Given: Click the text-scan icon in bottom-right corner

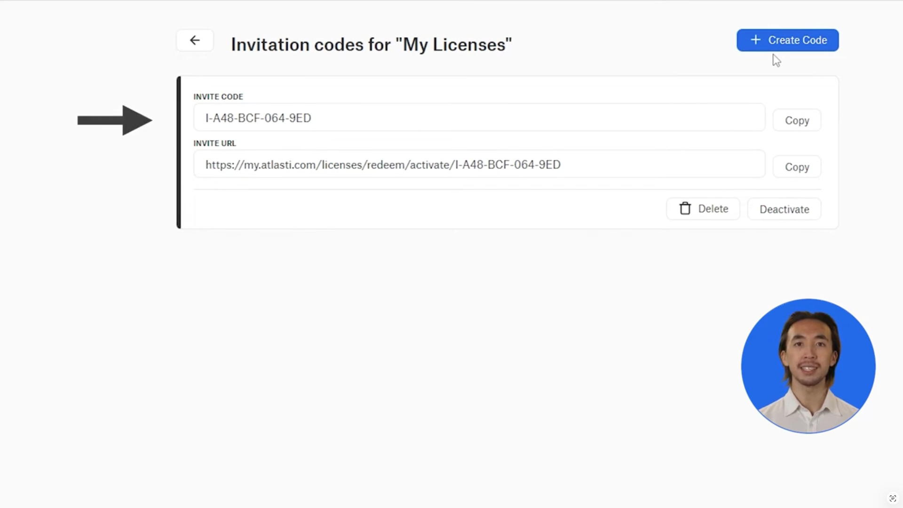Looking at the screenshot, I should (x=892, y=498).
